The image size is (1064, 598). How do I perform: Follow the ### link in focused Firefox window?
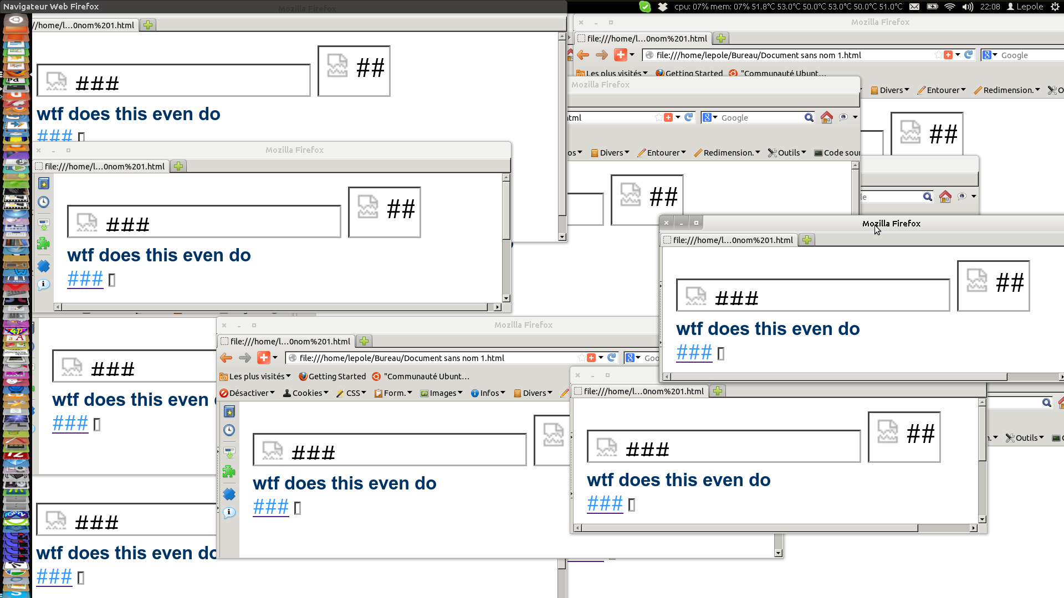coord(694,352)
